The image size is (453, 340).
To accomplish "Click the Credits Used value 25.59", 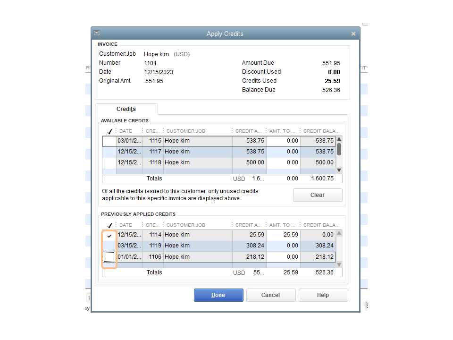I will 332,81.
